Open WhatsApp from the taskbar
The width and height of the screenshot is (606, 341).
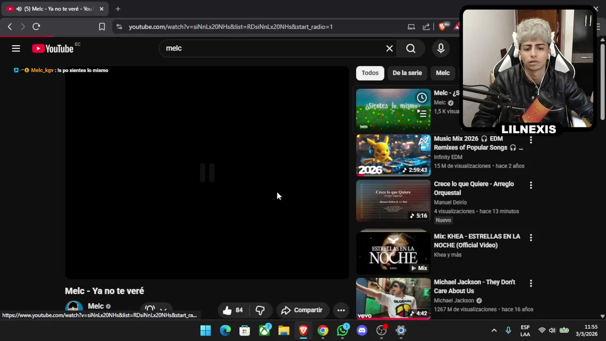[342, 330]
